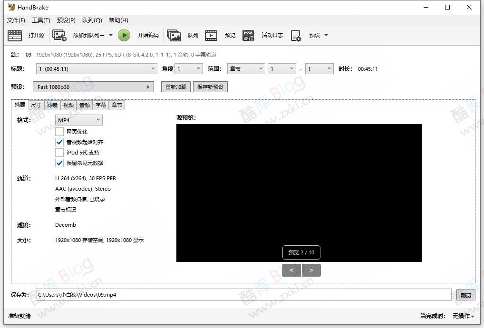Open the 格式 MP4 dropdown

[x=78, y=120]
